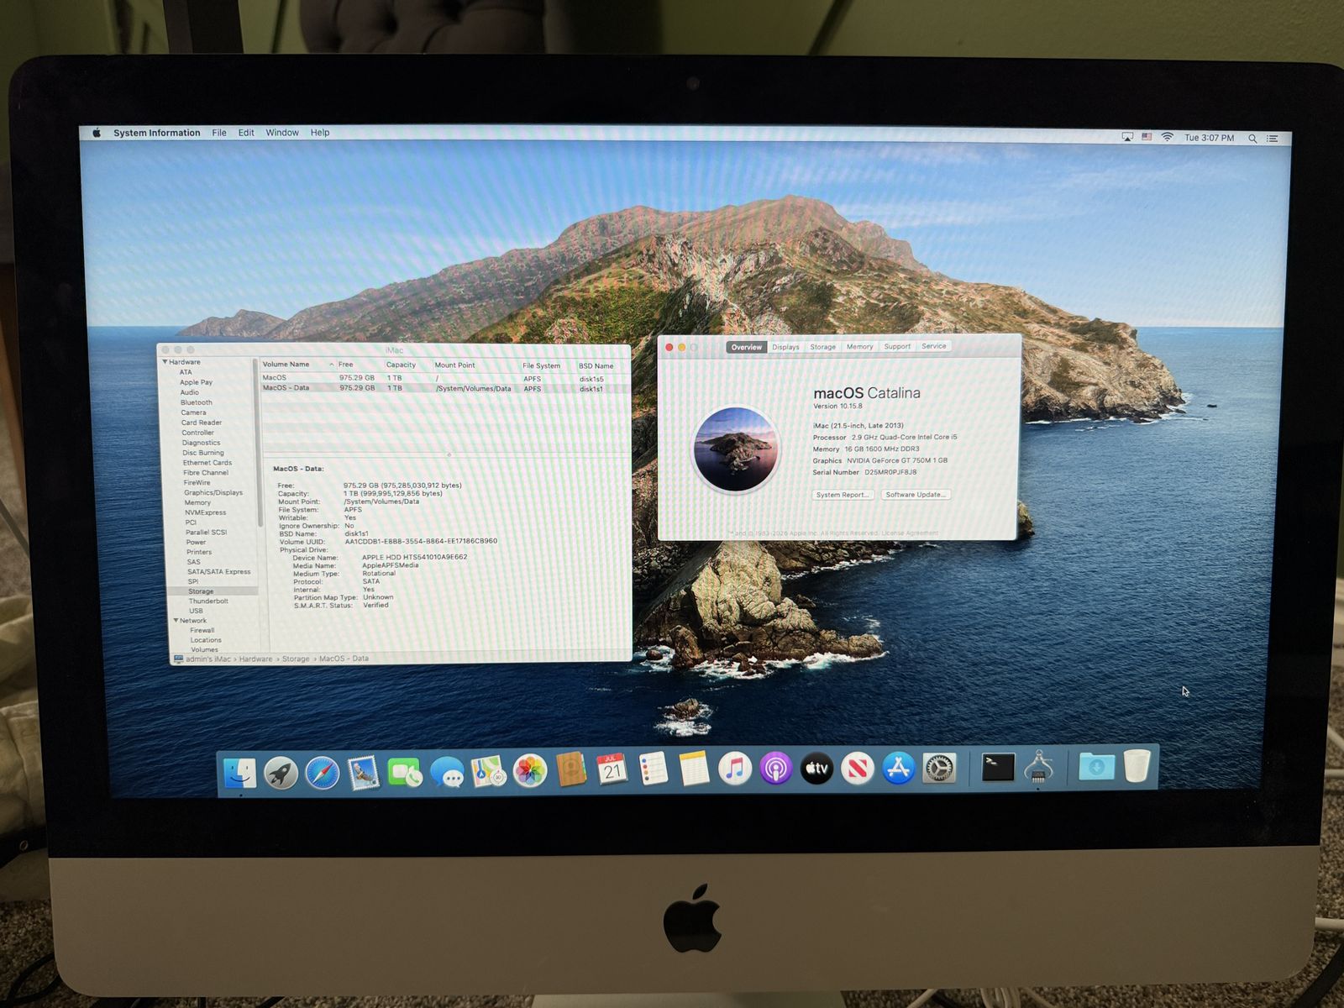
Task: Select Thunderbolt in hardware sidebar
Action: (x=208, y=601)
